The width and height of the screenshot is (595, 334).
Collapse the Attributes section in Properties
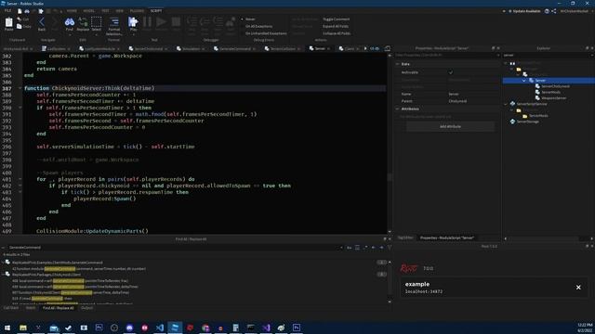click(x=397, y=109)
